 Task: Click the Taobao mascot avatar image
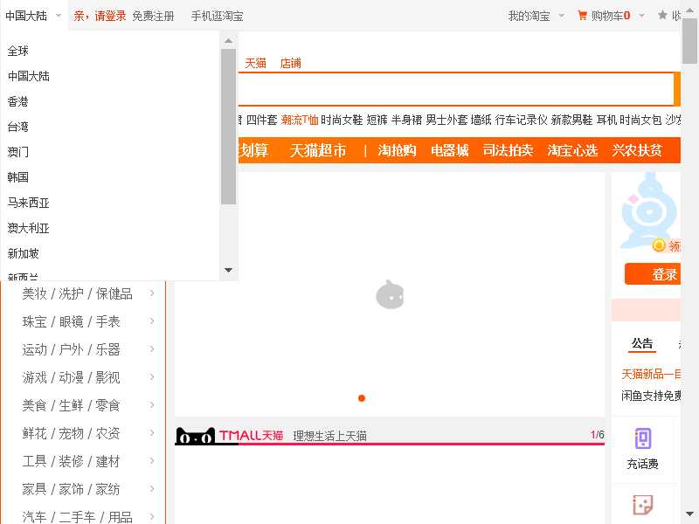coord(651,210)
